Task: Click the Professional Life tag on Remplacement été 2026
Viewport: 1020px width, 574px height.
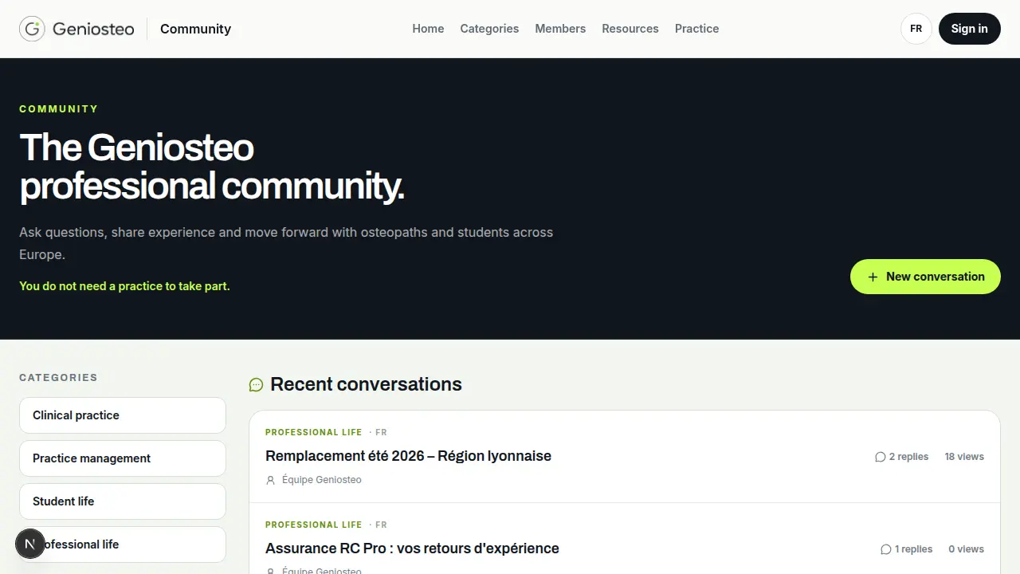Action: pyautogui.click(x=313, y=432)
